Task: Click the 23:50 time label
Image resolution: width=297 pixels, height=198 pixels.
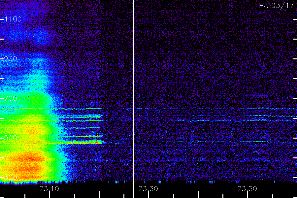Action: click(247, 189)
